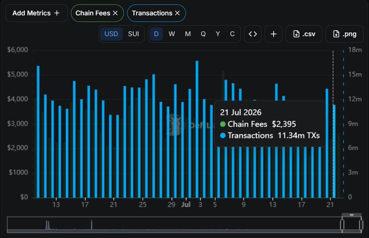This screenshot has width=369, height=238.
Task: Click the spike in the range overview chart
Action: [x=92, y=224]
